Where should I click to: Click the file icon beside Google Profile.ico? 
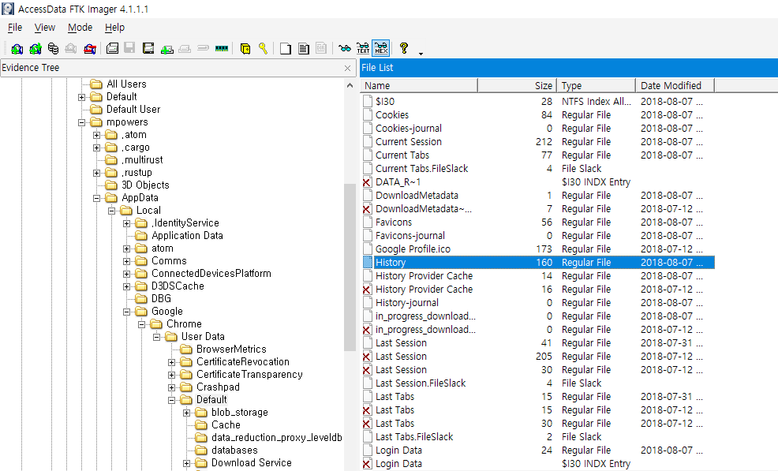pyautogui.click(x=367, y=249)
